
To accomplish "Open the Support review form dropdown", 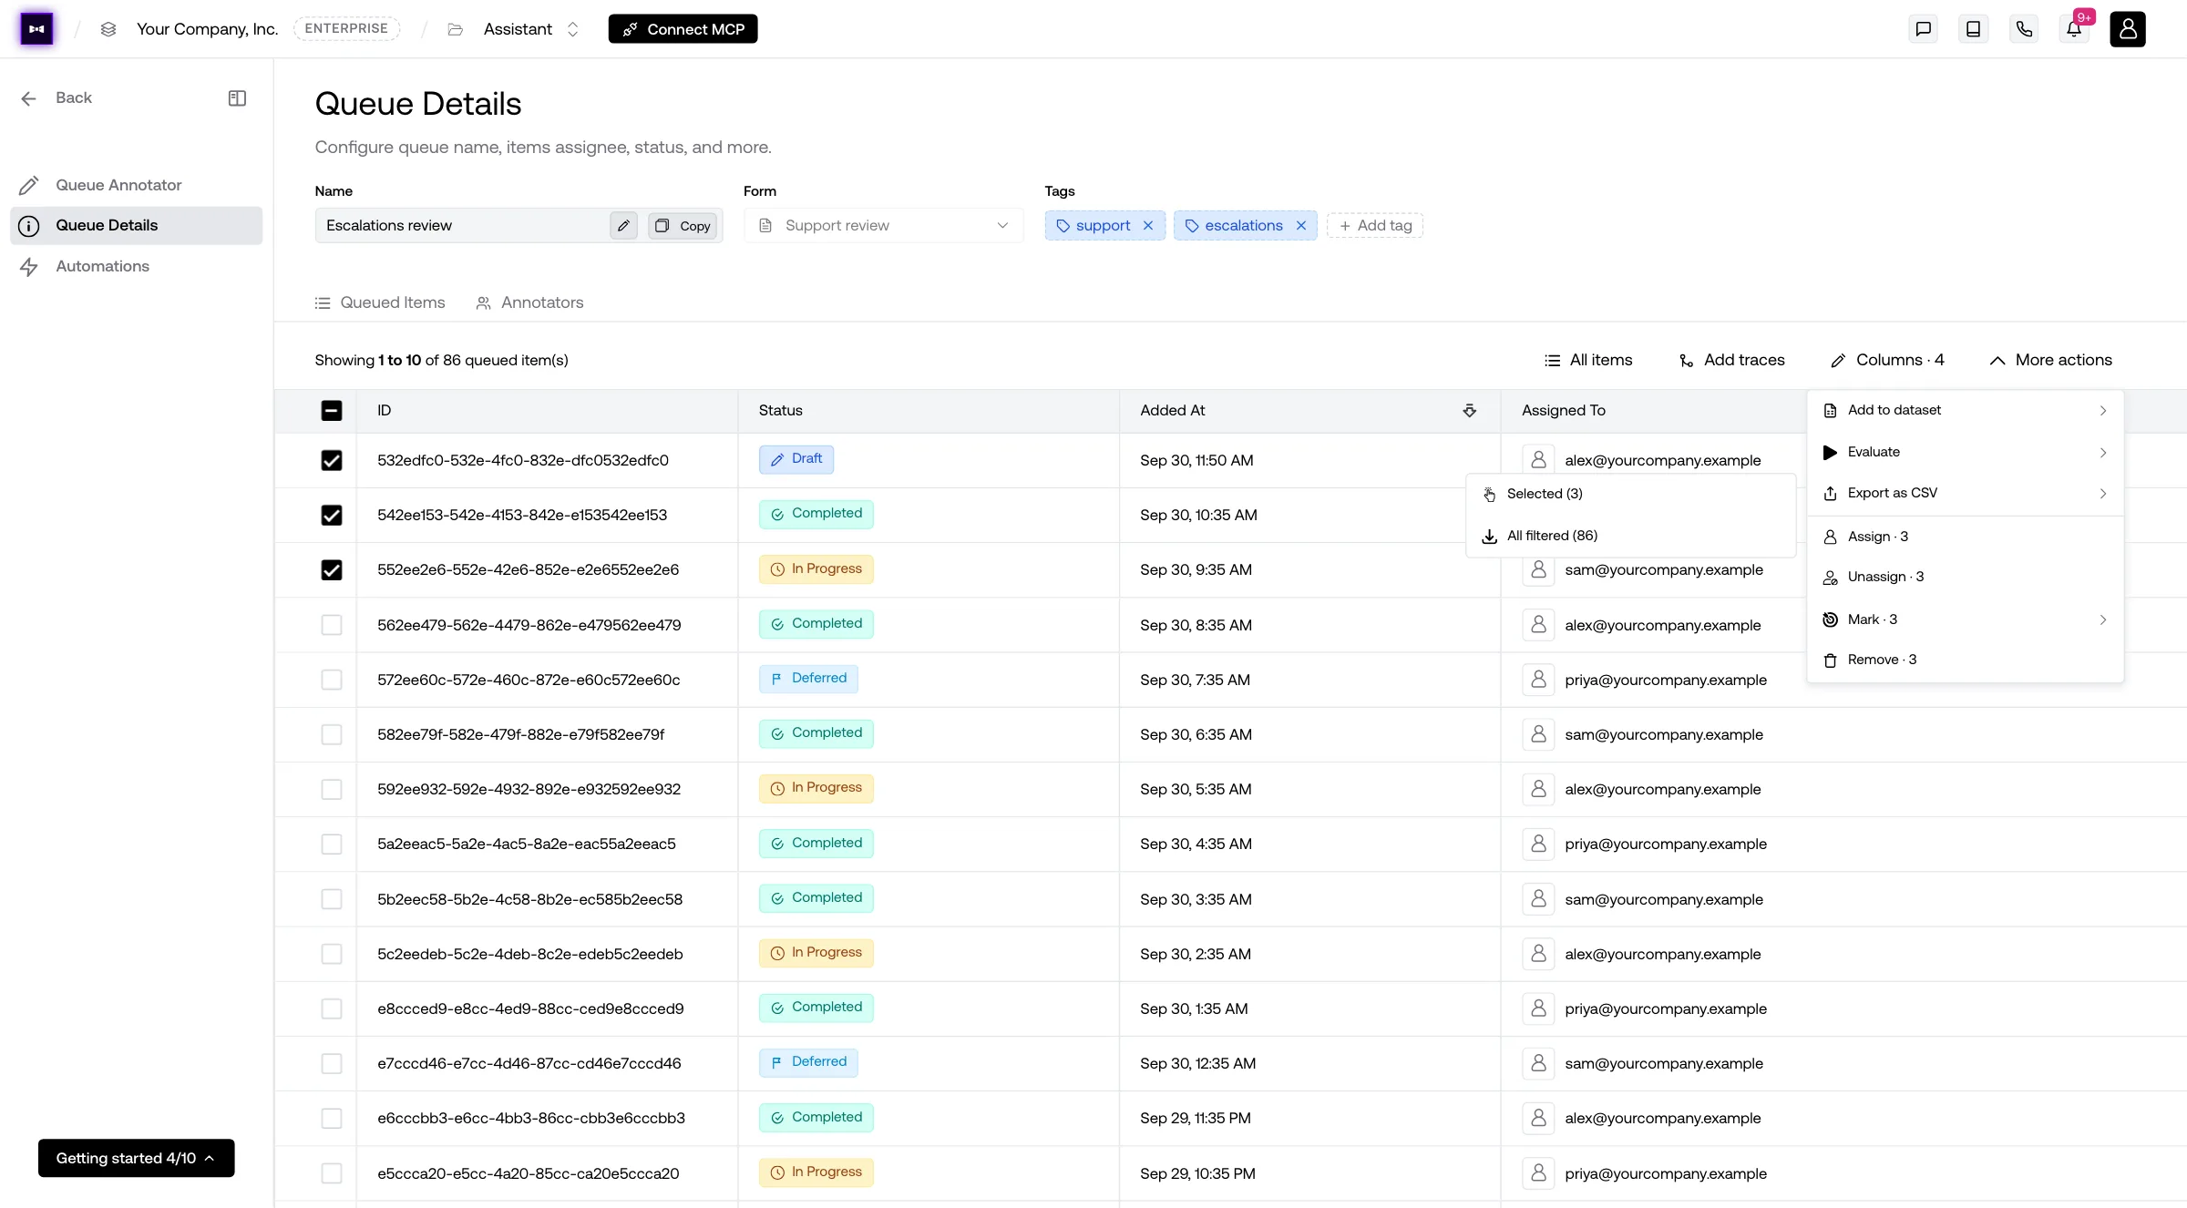I will (884, 225).
